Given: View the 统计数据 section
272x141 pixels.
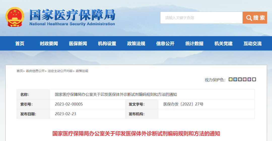Looking at the screenshot, I should tap(194, 43).
